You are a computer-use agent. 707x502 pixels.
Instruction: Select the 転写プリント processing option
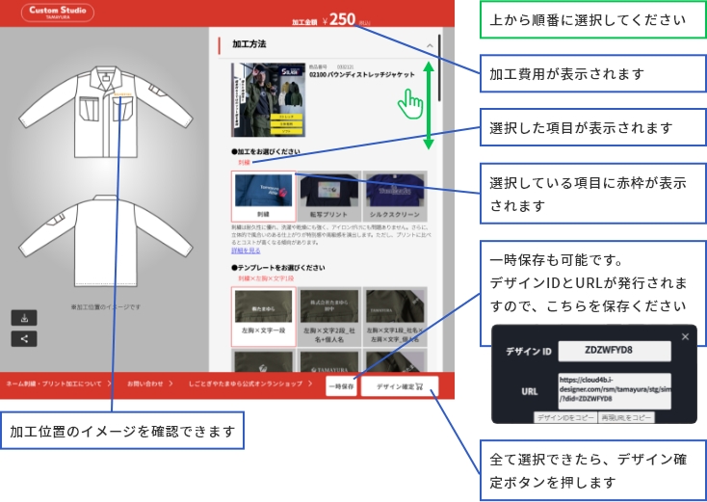click(x=328, y=197)
